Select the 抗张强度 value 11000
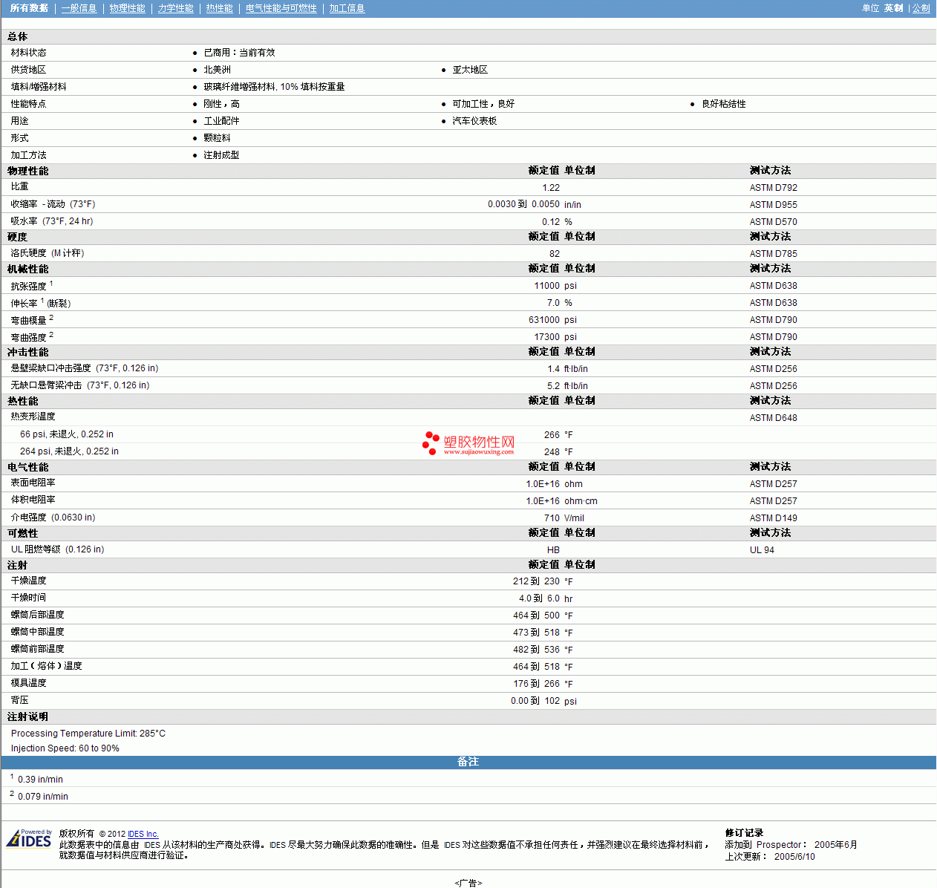The image size is (937, 888). click(x=547, y=286)
